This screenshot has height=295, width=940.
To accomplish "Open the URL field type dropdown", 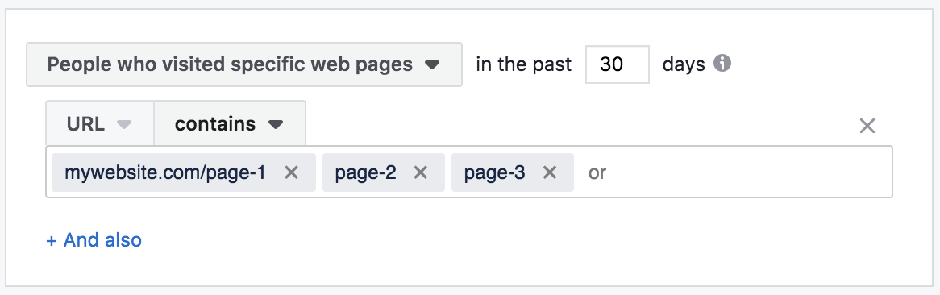I will 100,123.
